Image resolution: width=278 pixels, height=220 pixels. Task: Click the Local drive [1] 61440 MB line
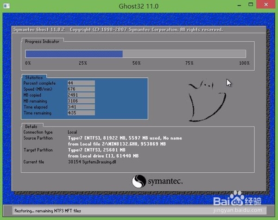(103, 156)
